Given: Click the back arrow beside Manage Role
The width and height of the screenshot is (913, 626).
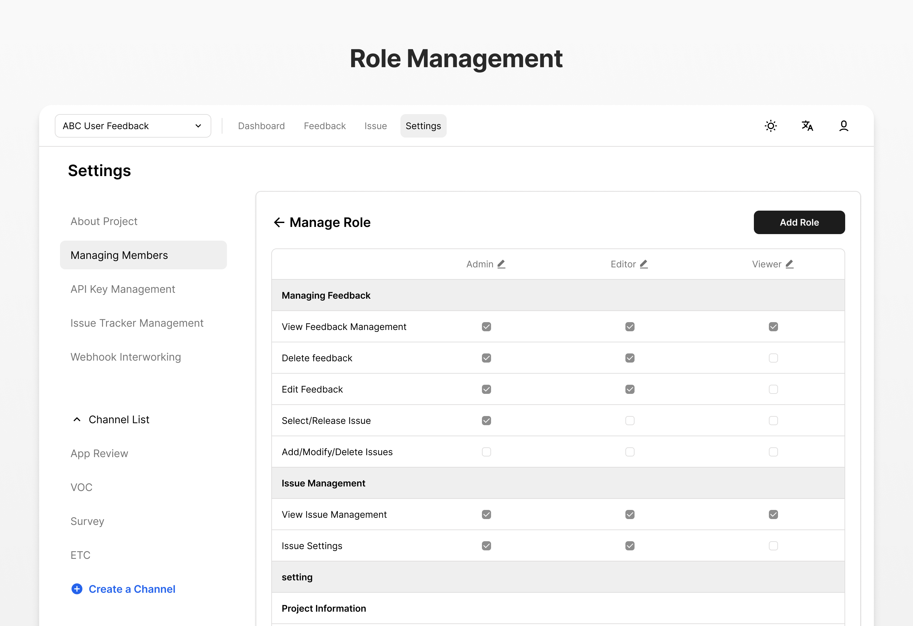Looking at the screenshot, I should pos(279,222).
